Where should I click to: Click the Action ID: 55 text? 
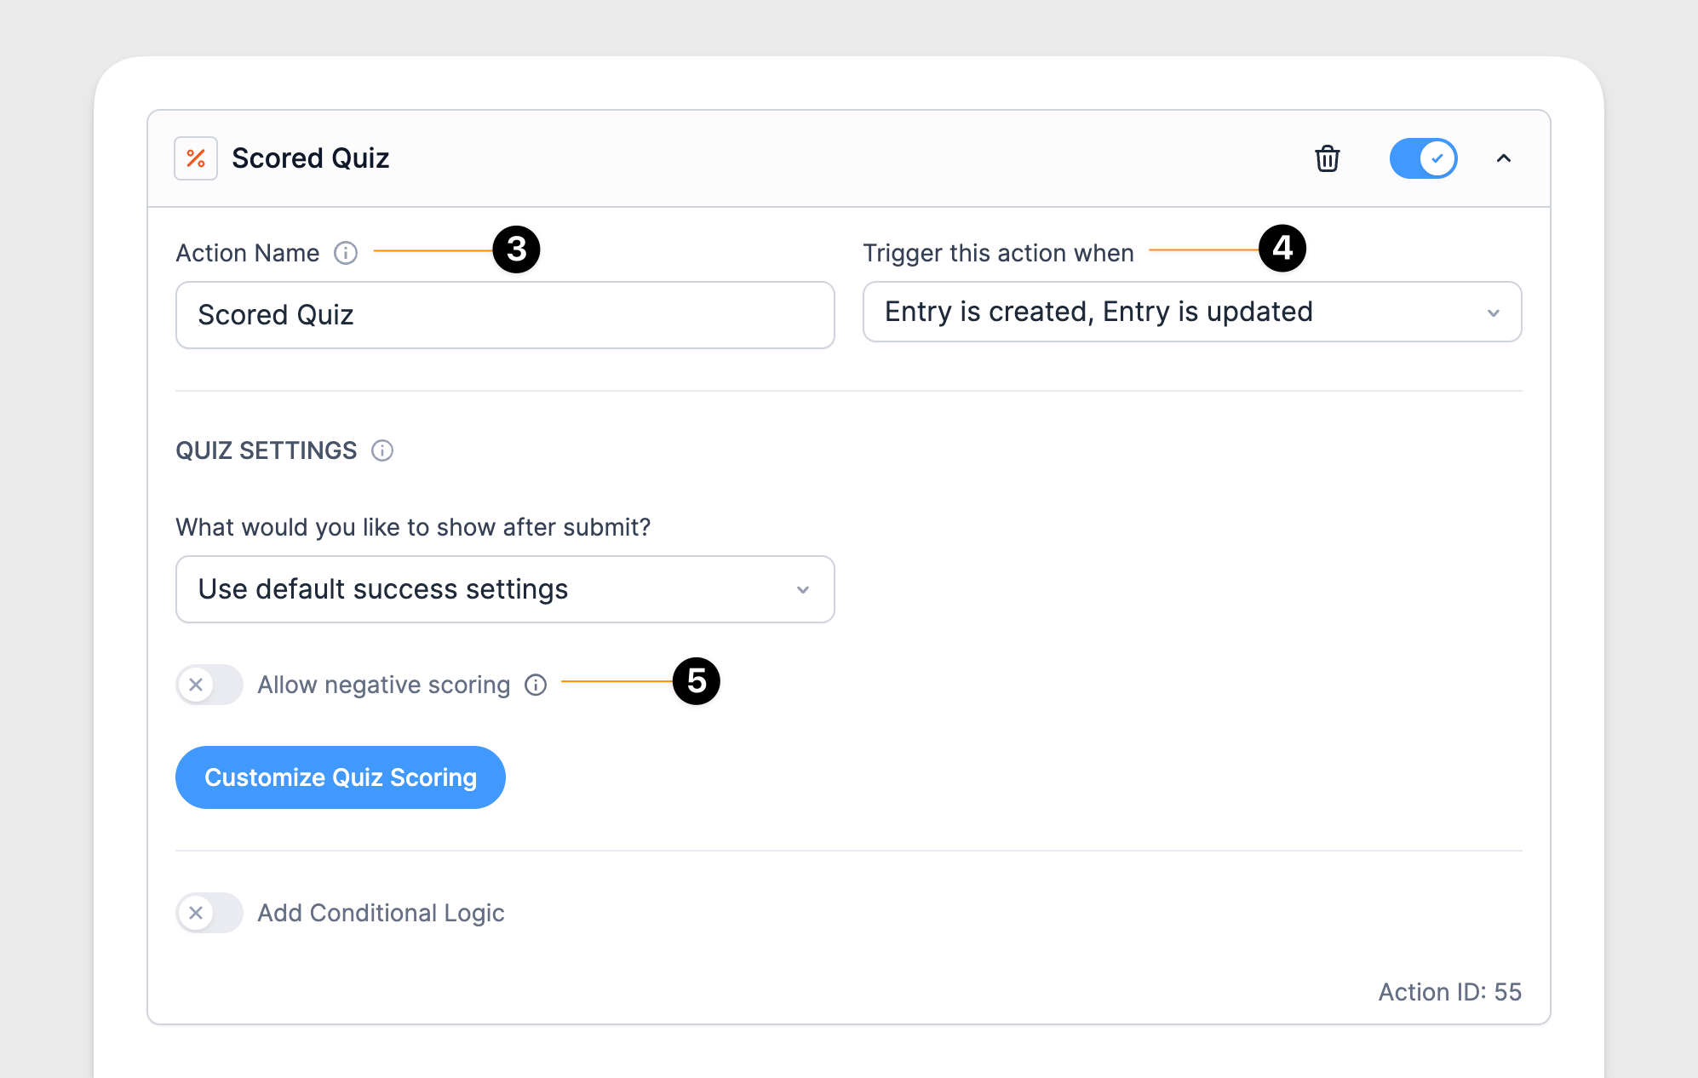[x=1450, y=992]
